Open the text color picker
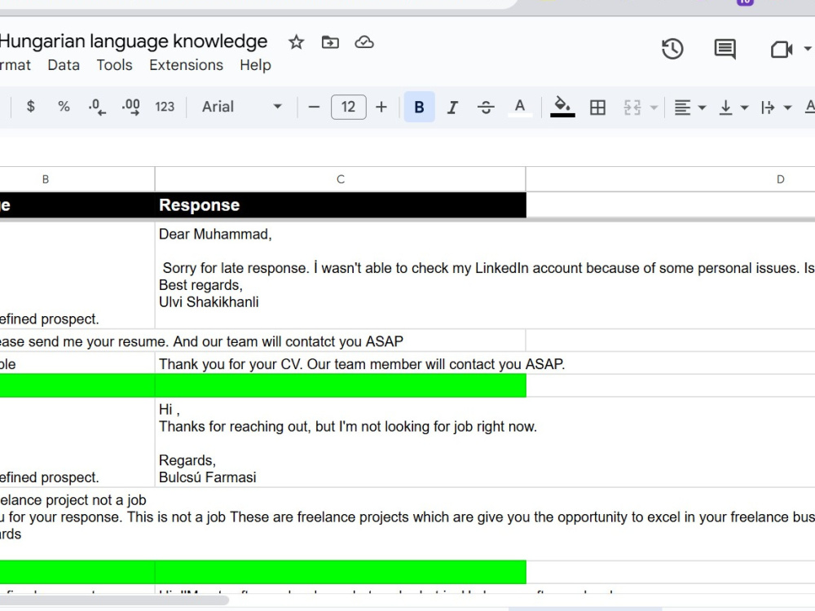 pos(520,108)
